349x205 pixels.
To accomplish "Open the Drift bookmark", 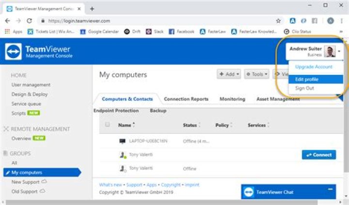I will tap(132, 31).
